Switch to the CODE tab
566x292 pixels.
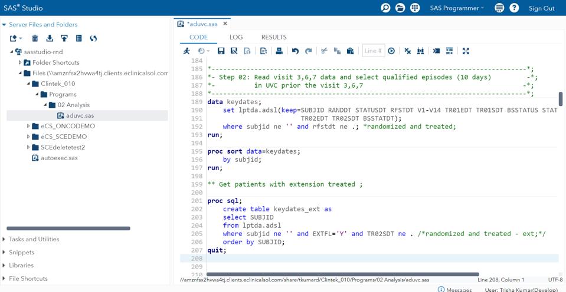(198, 37)
